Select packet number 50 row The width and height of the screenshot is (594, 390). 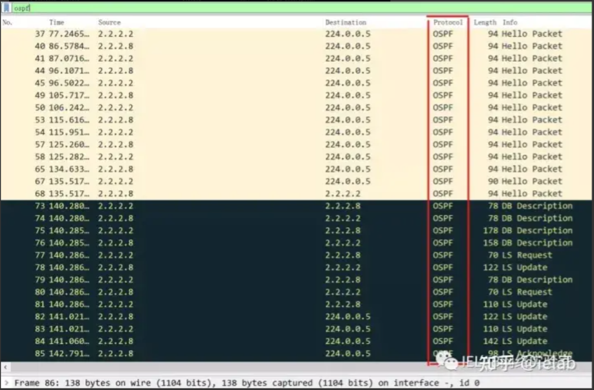(296, 108)
